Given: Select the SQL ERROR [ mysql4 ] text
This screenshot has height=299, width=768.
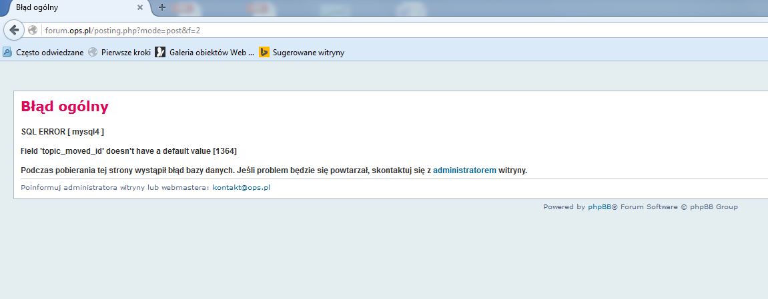Looking at the screenshot, I should click(63, 132).
